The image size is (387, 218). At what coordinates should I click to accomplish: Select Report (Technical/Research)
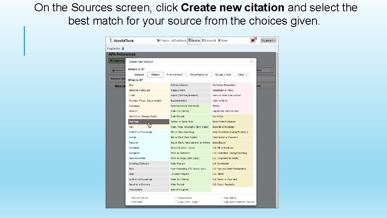[190, 95]
